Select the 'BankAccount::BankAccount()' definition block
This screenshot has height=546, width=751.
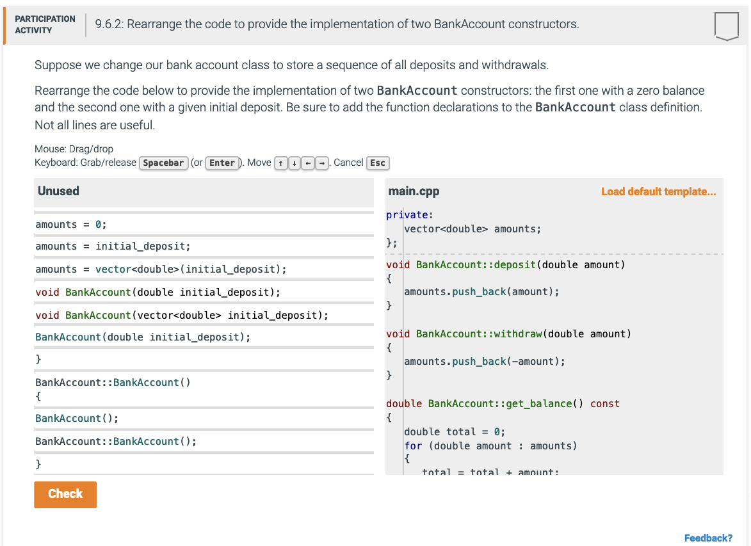coord(113,389)
